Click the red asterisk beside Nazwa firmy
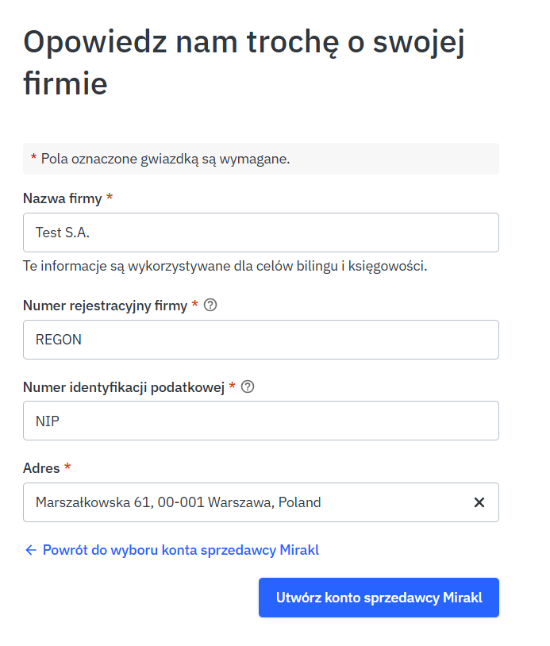The image size is (550, 646). tap(110, 198)
